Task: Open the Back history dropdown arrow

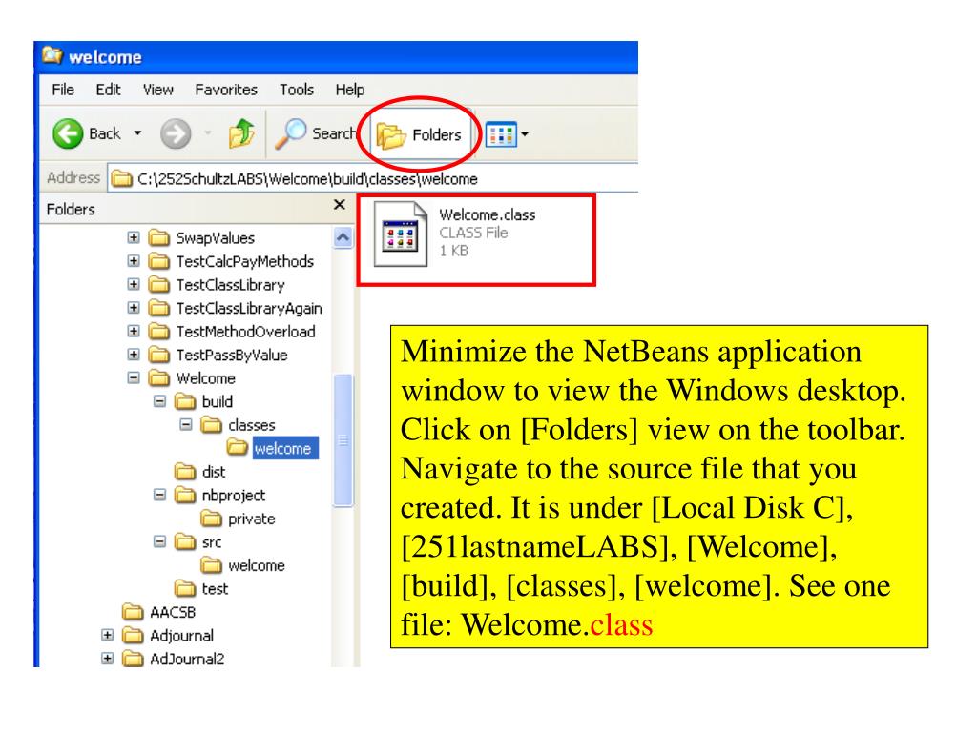Action: coord(137,133)
